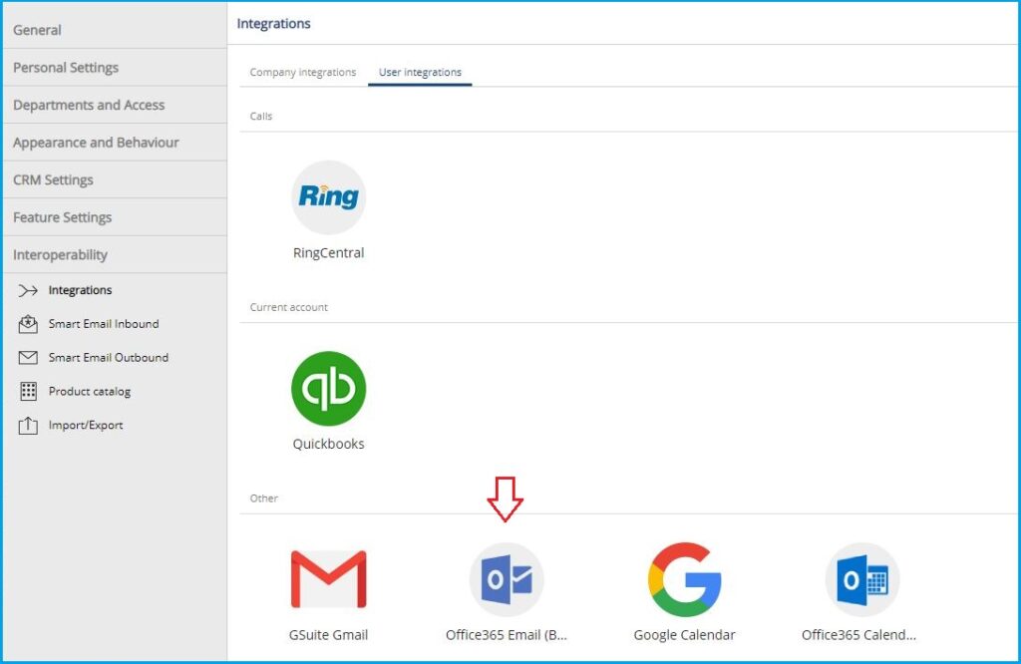Select Integrations in the sidebar submenu
The image size is (1021, 664).
tap(80, 290)
